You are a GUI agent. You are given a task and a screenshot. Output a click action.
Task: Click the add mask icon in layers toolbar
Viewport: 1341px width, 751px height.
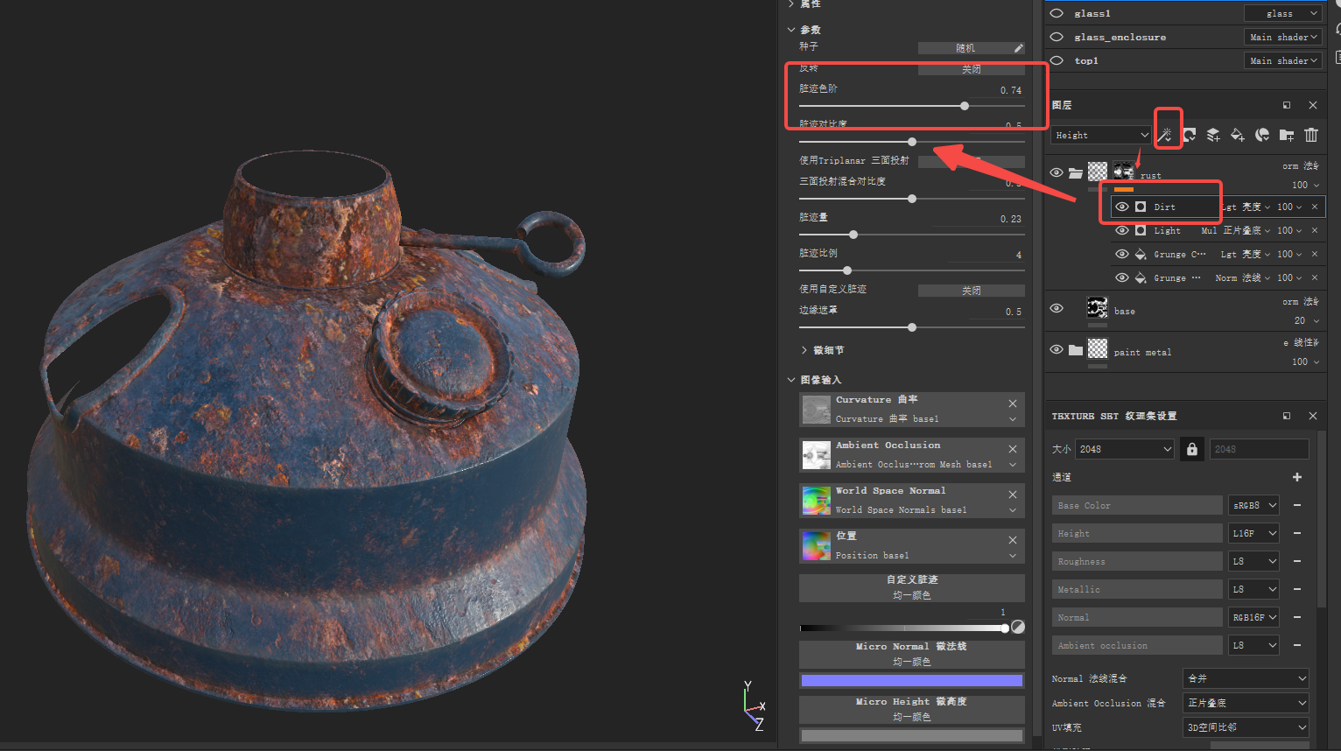click(x=1190, y=135)
